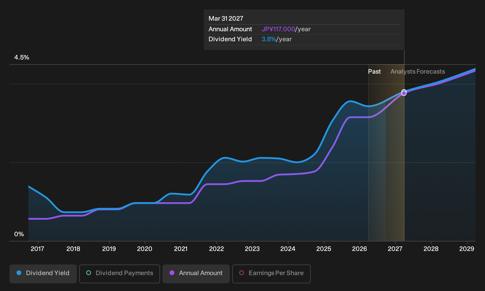Click the 2029 x-axis label
485x291 pixels.
pyautogui.click(x=467, y=249)
